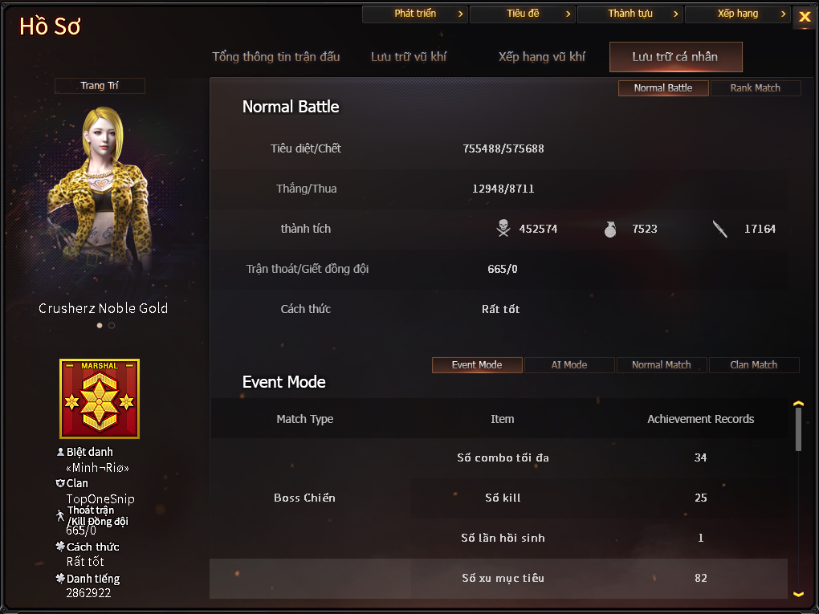
Task: Expand the Phát triển menu arrow
Action: click(460, 14)
